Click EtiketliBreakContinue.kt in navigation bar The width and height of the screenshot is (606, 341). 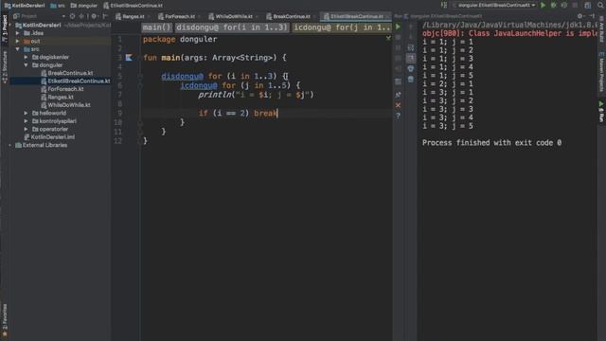tap(133, 6)
